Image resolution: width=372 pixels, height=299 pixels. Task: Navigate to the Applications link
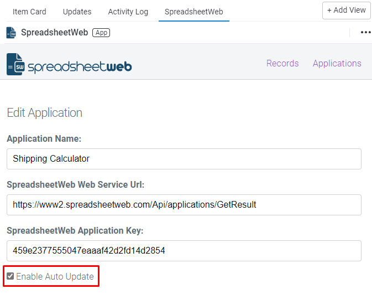[337, 63]
